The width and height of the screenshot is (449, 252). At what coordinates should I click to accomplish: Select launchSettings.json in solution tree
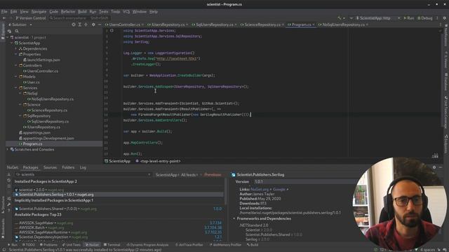click(x=41, y=60)
